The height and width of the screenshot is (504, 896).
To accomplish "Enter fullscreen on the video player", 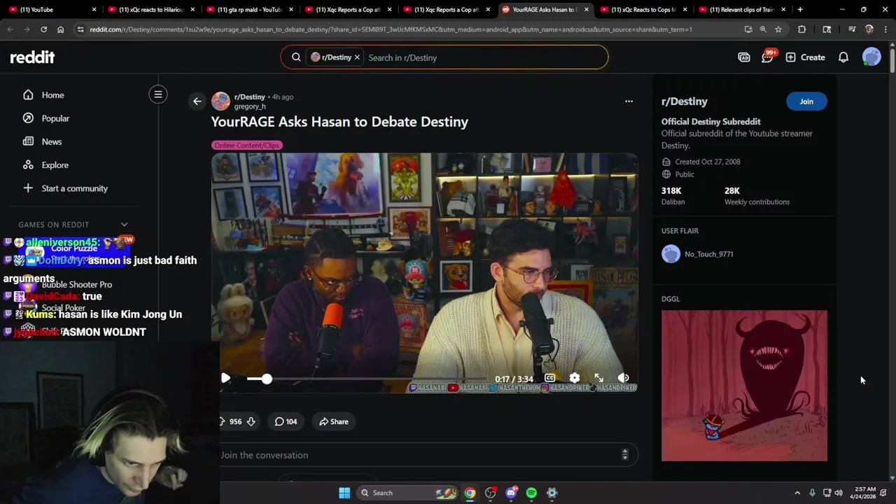I will coord(599,378).
